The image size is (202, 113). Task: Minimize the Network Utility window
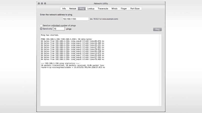(42, 3)
